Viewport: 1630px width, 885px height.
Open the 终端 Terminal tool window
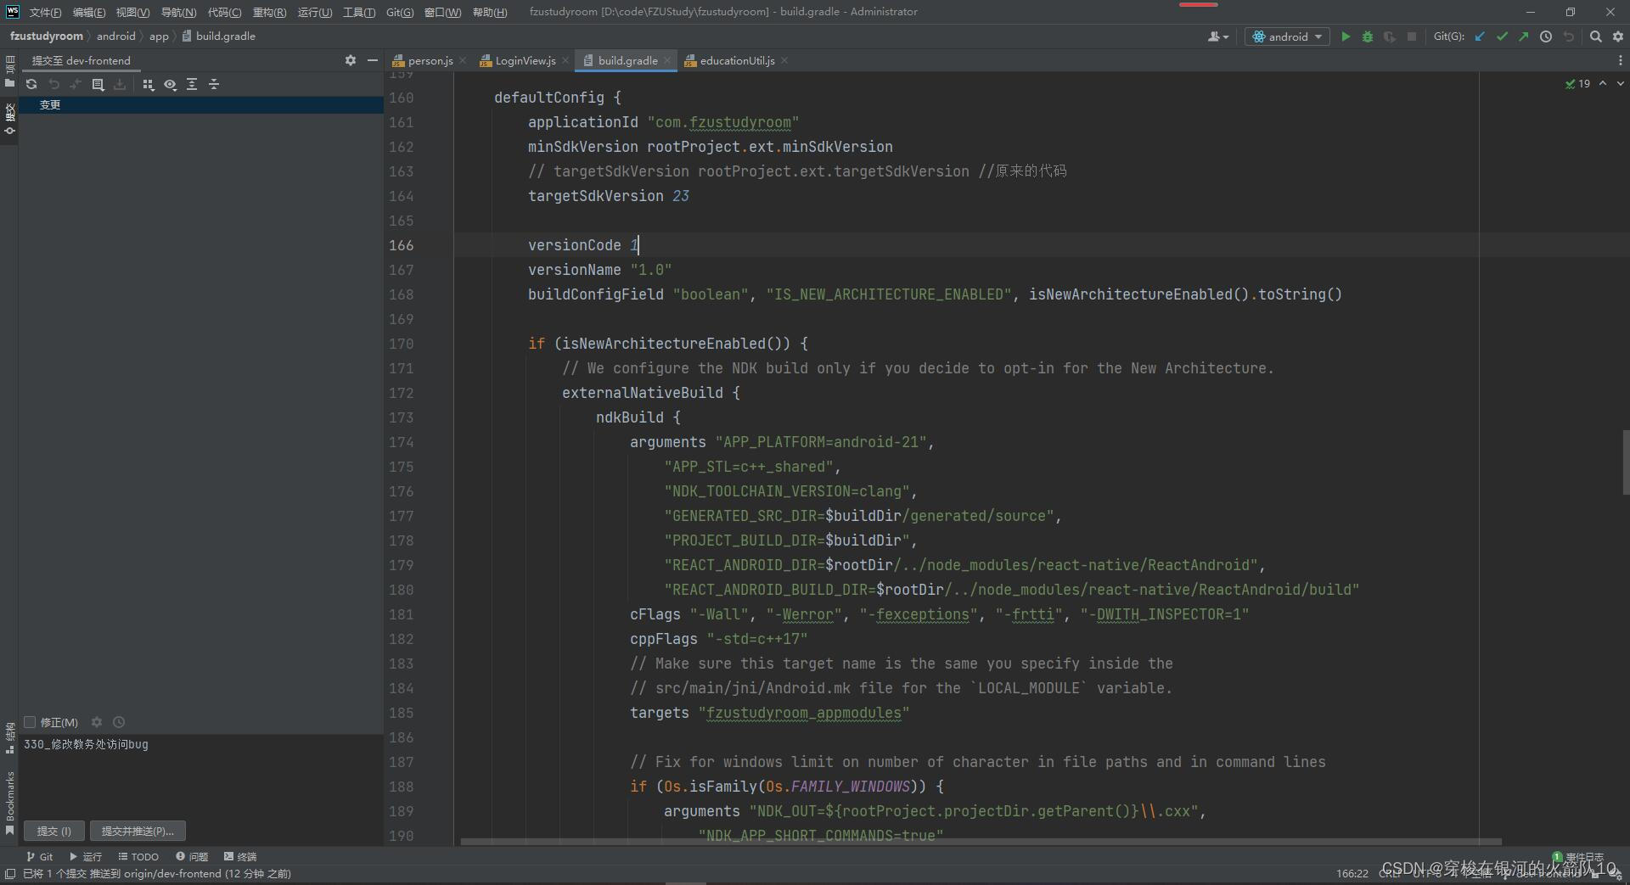240,856
